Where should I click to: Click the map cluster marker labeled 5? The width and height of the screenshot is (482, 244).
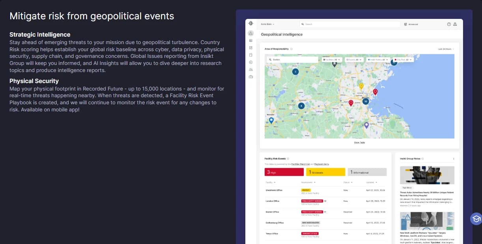tap(295, 72)
